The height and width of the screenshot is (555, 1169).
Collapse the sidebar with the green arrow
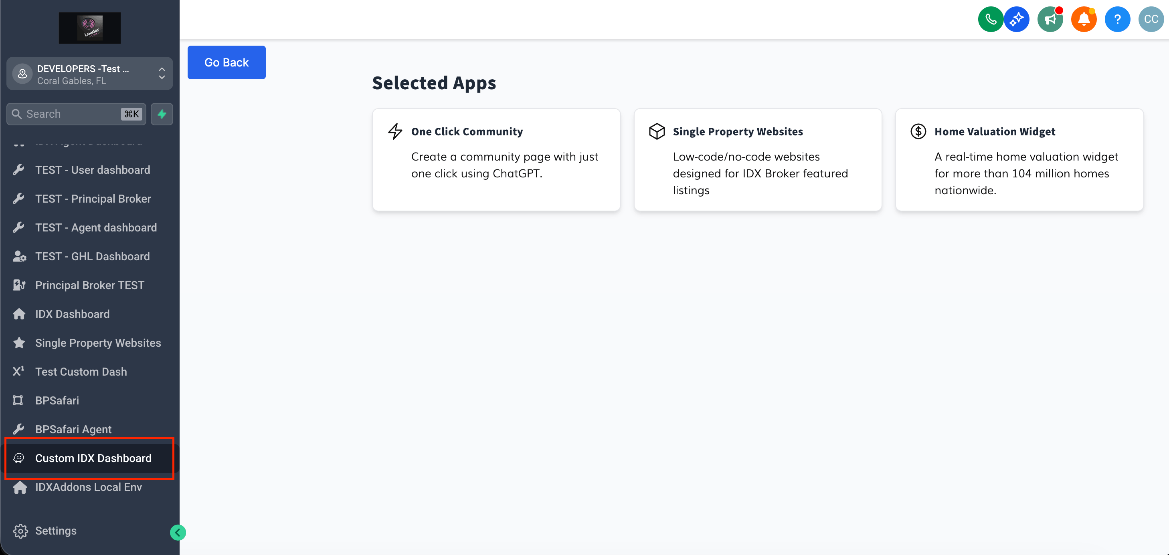pos(178,532)
